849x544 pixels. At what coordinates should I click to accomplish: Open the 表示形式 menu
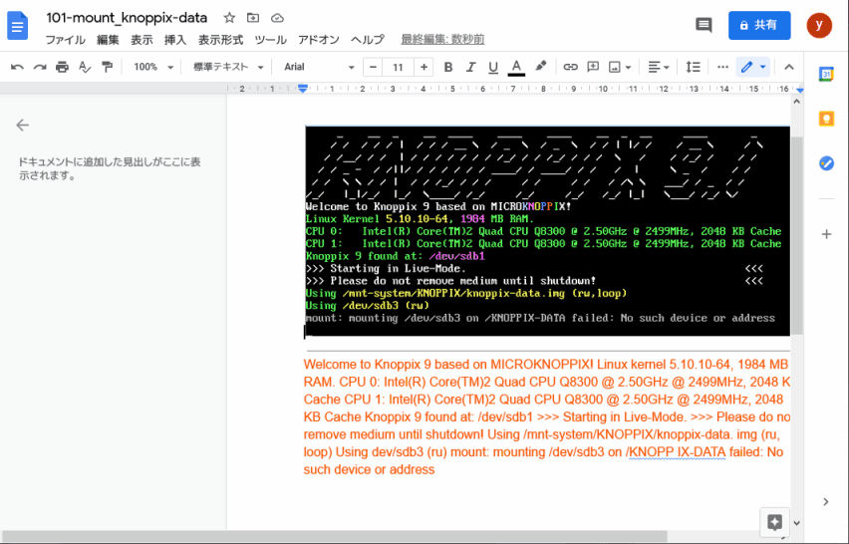[x=220, y=40]
